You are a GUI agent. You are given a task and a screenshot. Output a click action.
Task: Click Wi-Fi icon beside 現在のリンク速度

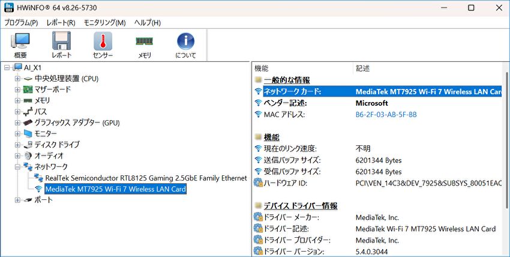258,149
